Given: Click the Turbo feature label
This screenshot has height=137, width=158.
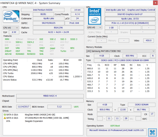Looking at the screenshot, I should (63, 51).
